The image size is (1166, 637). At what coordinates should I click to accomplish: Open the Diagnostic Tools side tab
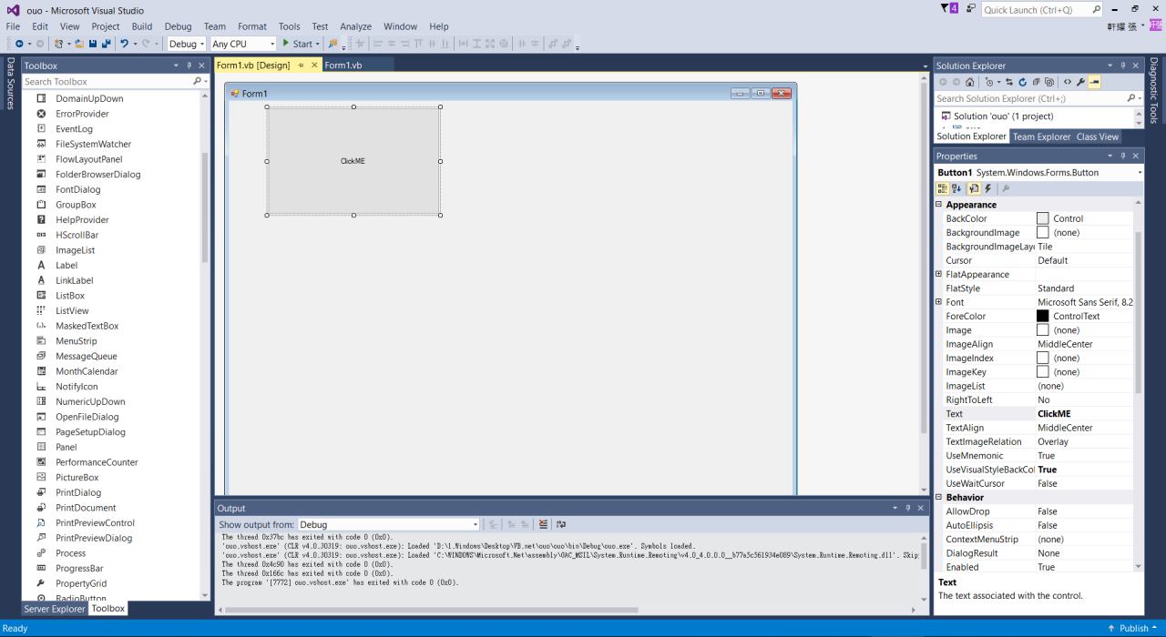[x=1154, y=91]
